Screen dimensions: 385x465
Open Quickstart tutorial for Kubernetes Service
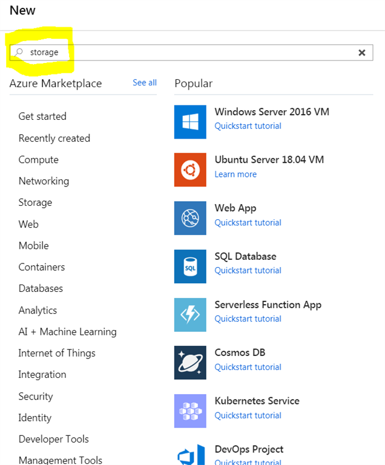click(x=248, y=415)
